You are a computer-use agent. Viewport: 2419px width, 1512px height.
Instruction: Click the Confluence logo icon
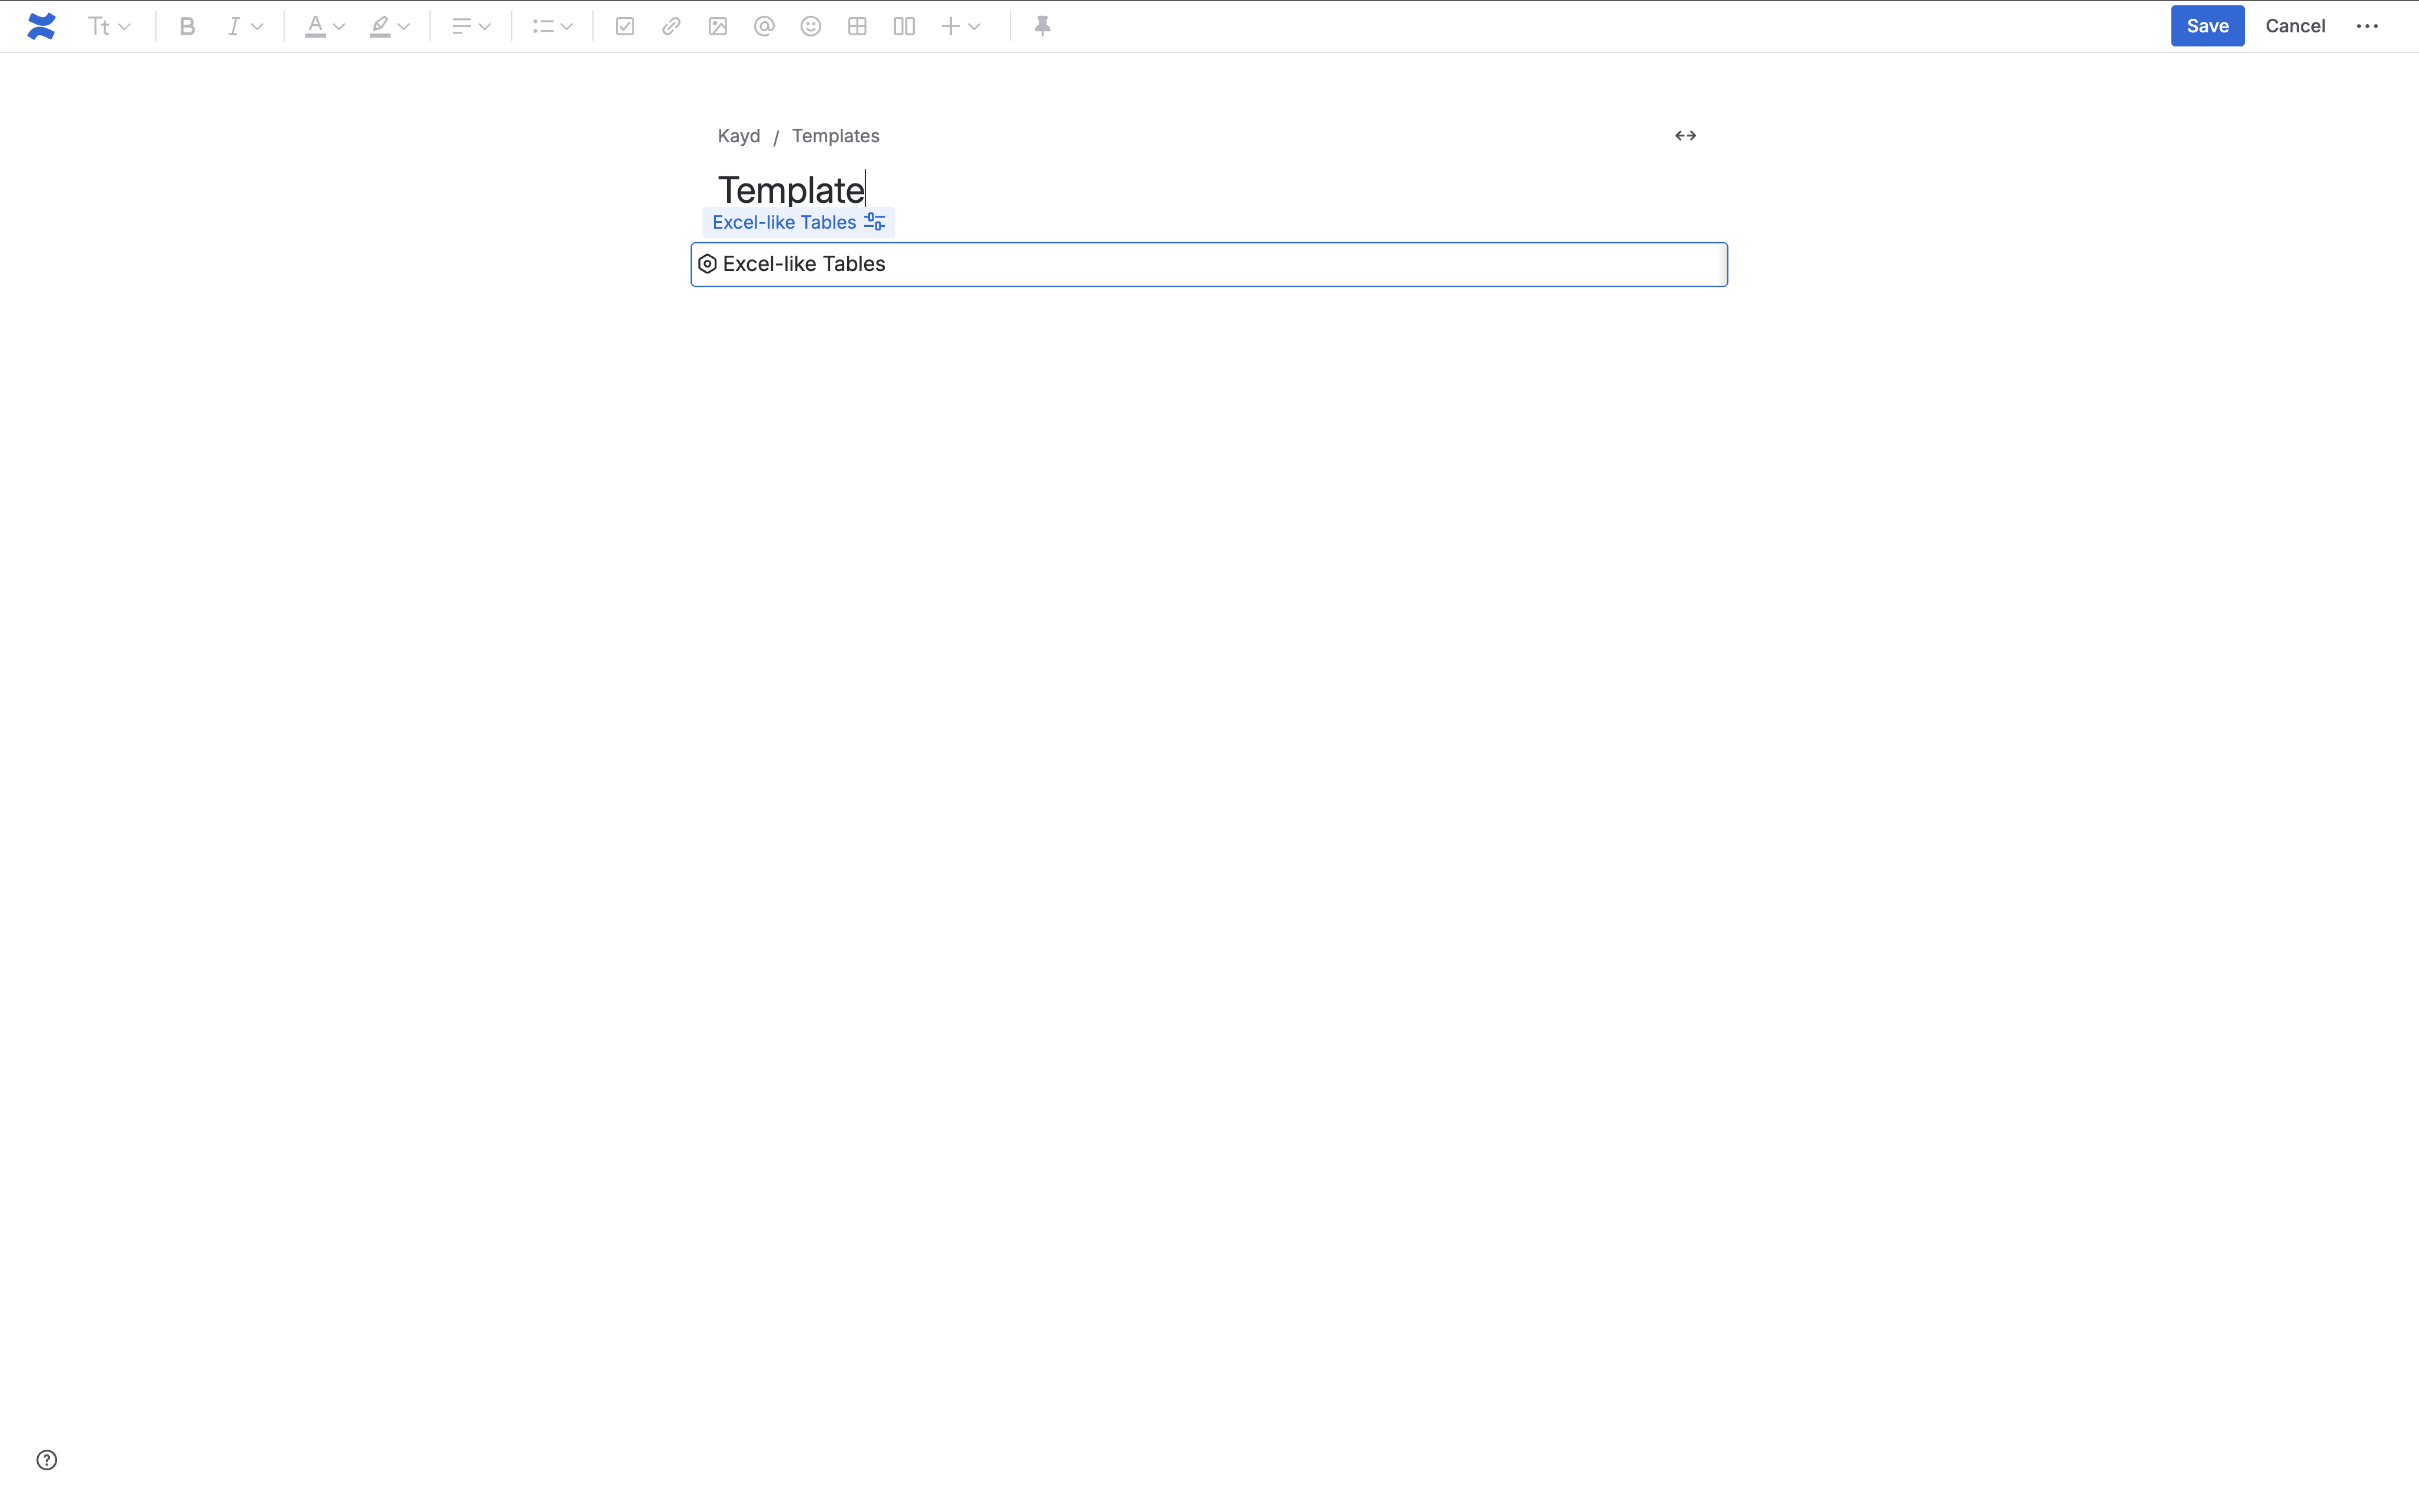coord(41,26)
